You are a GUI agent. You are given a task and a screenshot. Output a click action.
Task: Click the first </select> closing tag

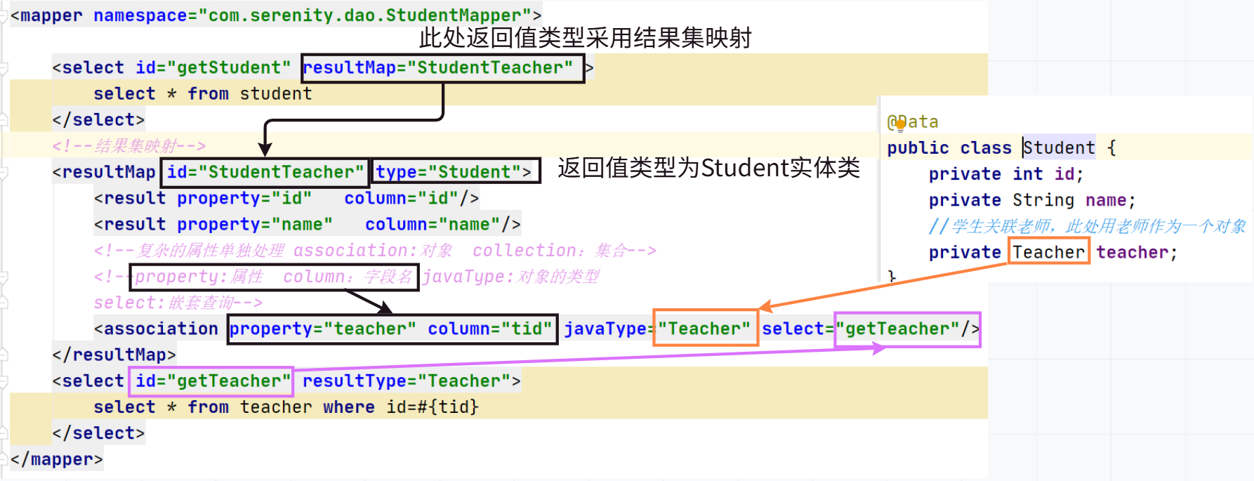coord(98,119)
